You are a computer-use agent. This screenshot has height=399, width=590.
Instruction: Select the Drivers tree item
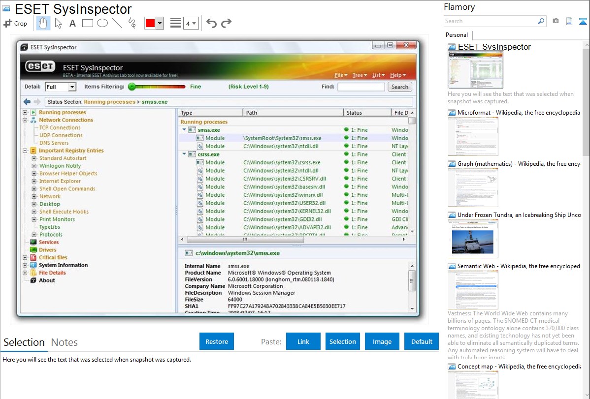[x=47, y=250]
